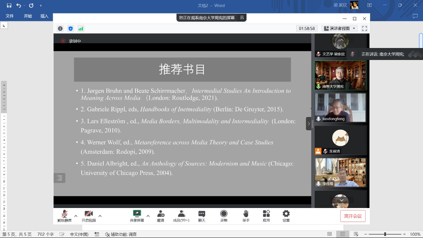The height and width of the screenshot is (238, 423).
Task: Switch to the Insert ribbon tab
Action: [x=44, y=16]
